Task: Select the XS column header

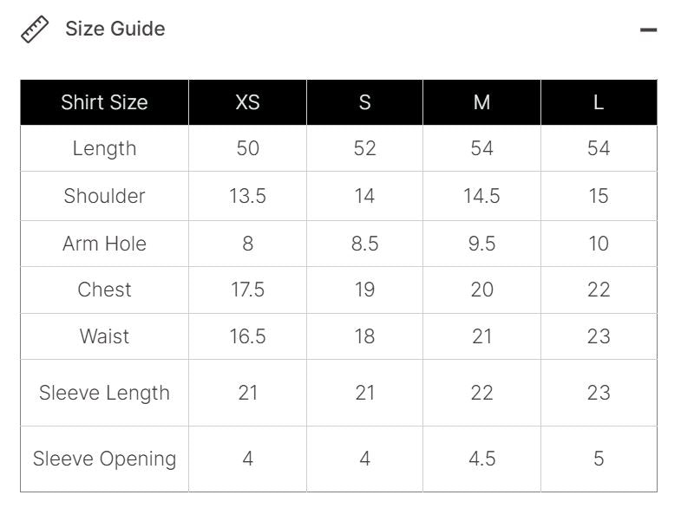Action: pos(247,102)
